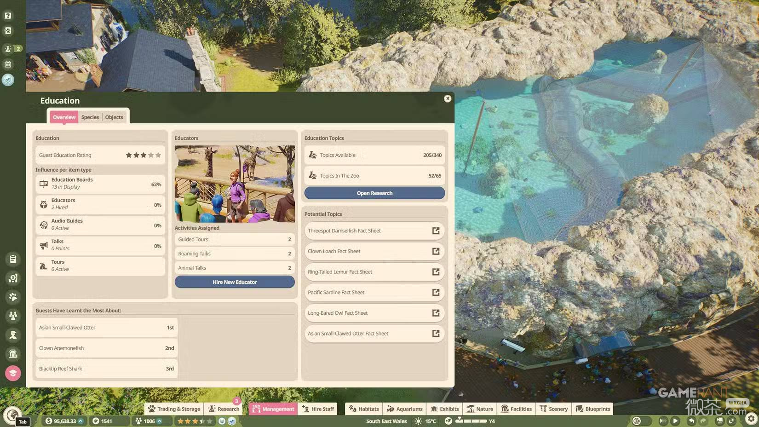The height and width of the screenshot is (427, 759).
Task: Switch to the Objects tab
Action: [x=114, y=117]
